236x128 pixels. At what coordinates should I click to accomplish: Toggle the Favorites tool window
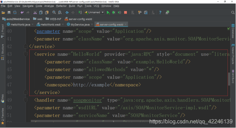(x=3, y=116)
